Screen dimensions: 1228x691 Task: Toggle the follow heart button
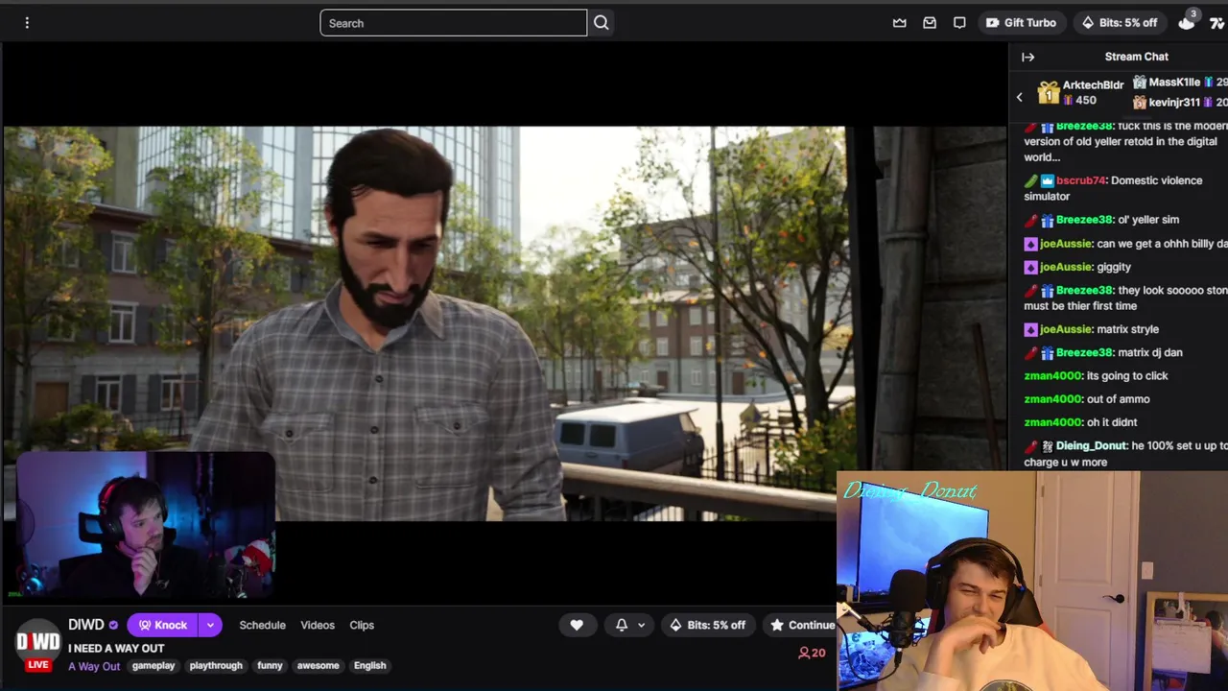click(x=577, y=625)
